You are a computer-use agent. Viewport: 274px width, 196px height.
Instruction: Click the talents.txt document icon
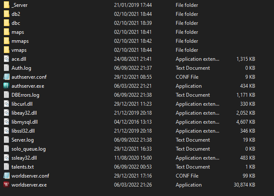[6, 167]
